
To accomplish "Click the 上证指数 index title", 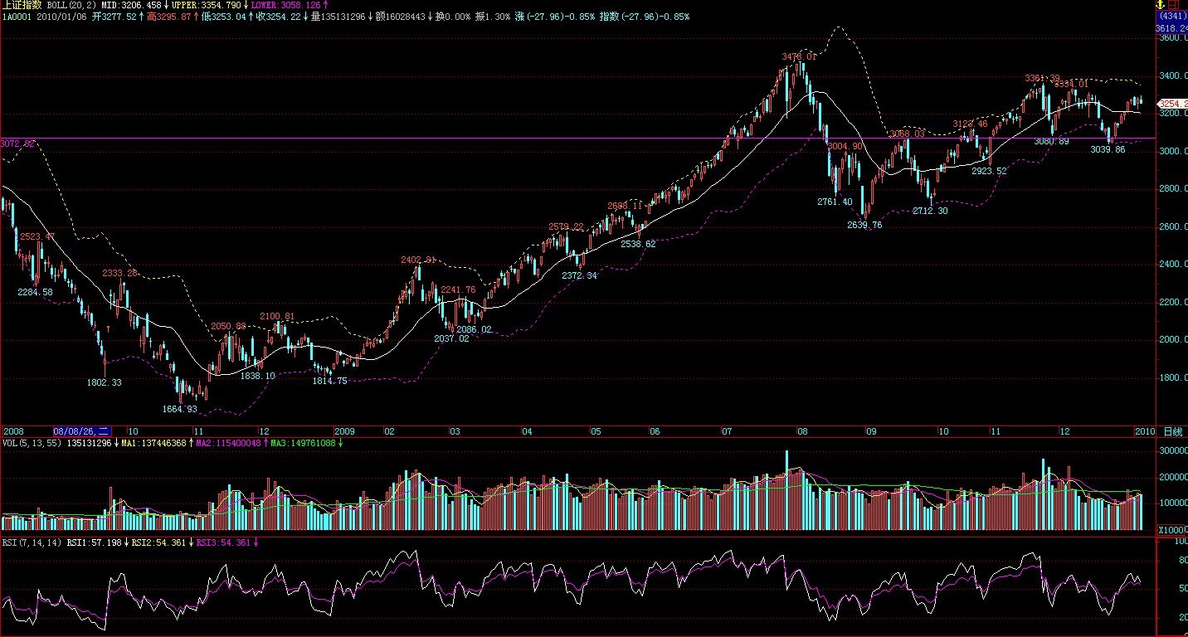I will (22, 5).
